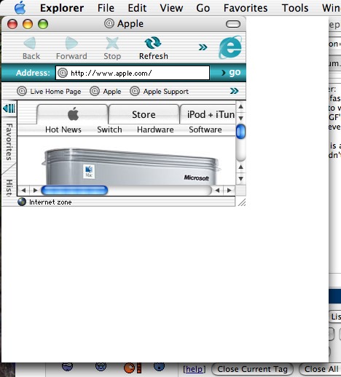Click Close All button in background window

320,369
